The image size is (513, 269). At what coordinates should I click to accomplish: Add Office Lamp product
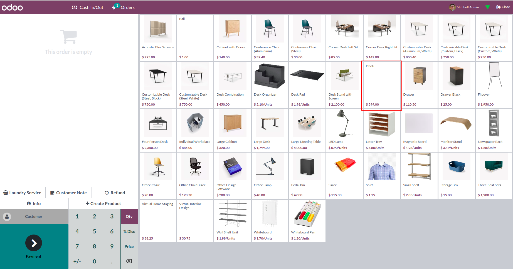[270, 176]
